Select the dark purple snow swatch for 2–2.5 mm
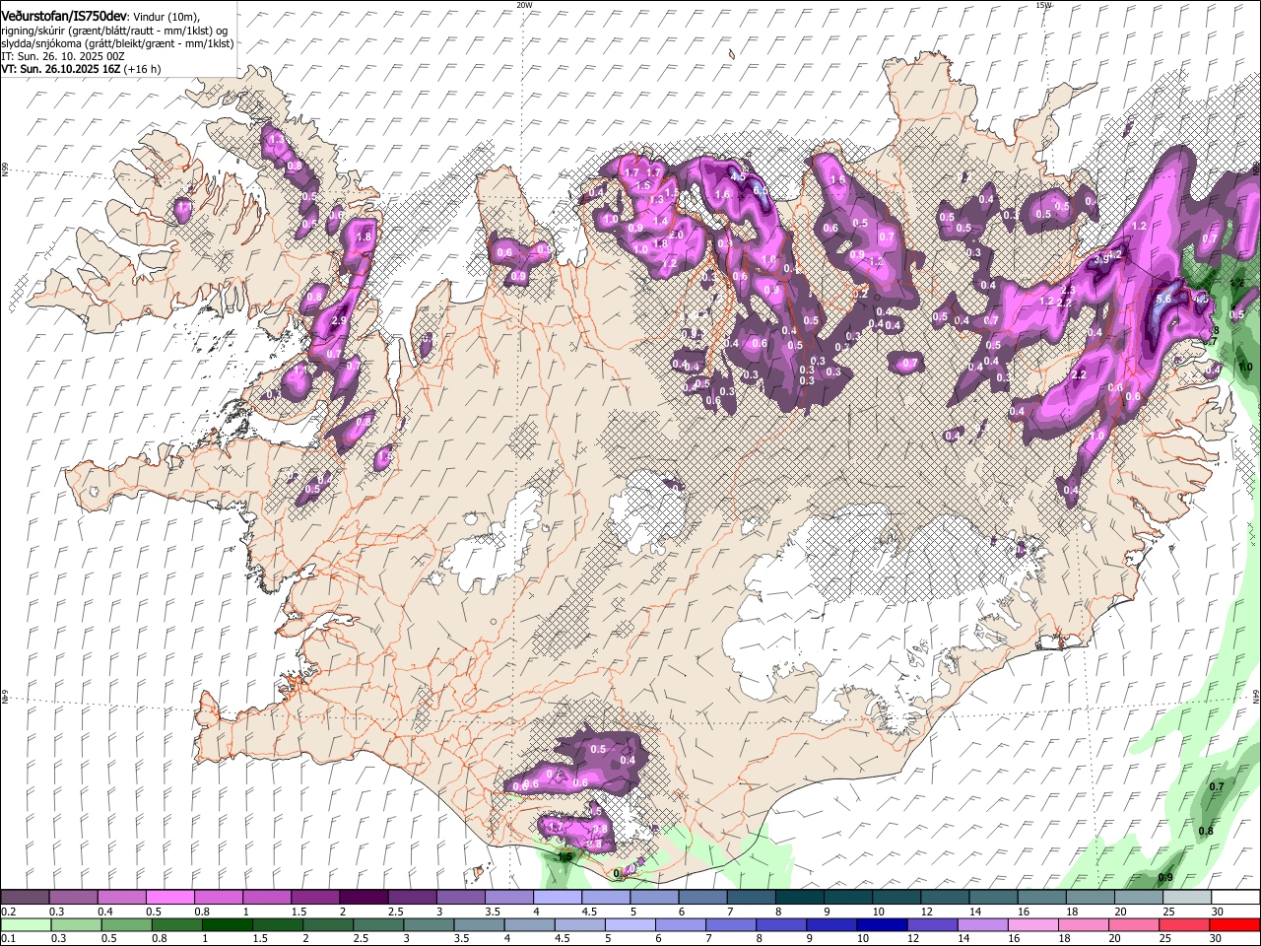The width and height of the screenshot is (1261, 946). coord(364,897)
